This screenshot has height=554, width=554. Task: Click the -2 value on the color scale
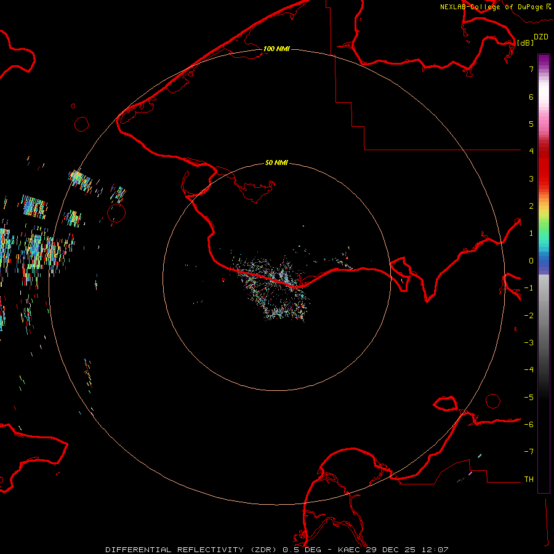pyautogui.click(x=529, y=316)
